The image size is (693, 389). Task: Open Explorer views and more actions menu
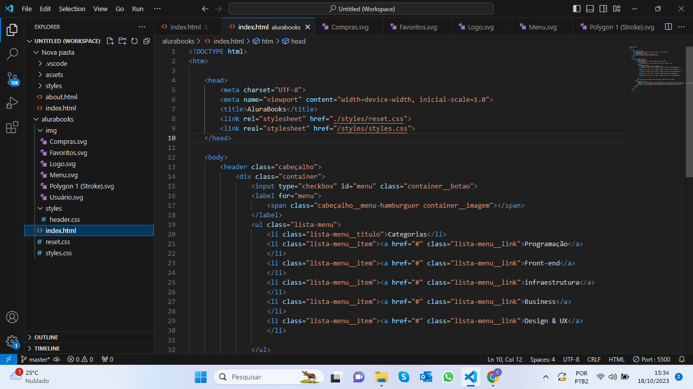point(142,27)
